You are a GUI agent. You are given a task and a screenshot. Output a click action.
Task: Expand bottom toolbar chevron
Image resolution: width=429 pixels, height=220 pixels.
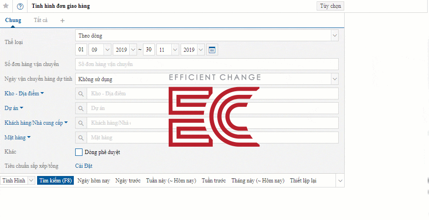[341, 181]
